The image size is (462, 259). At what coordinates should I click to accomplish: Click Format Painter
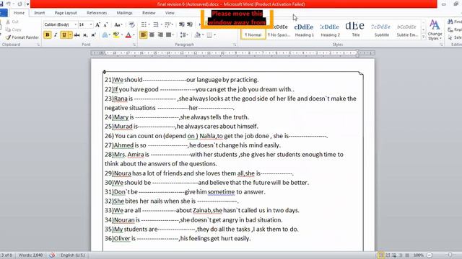(22, 37)
